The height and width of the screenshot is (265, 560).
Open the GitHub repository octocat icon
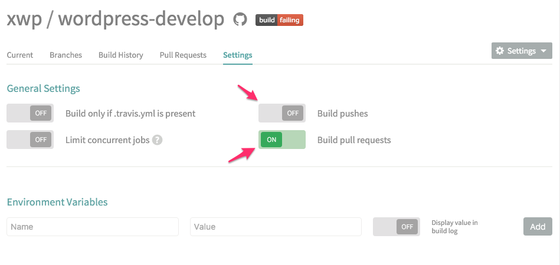240,19
